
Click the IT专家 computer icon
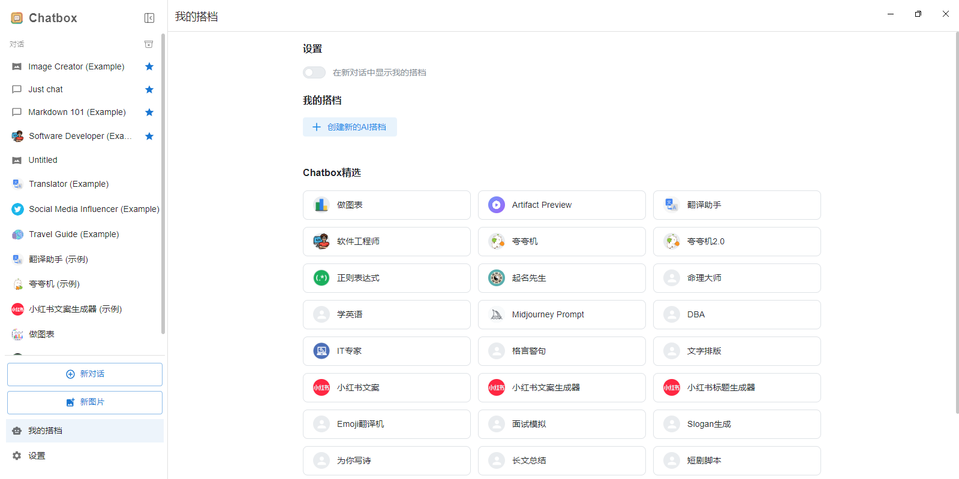pos(321,351)
